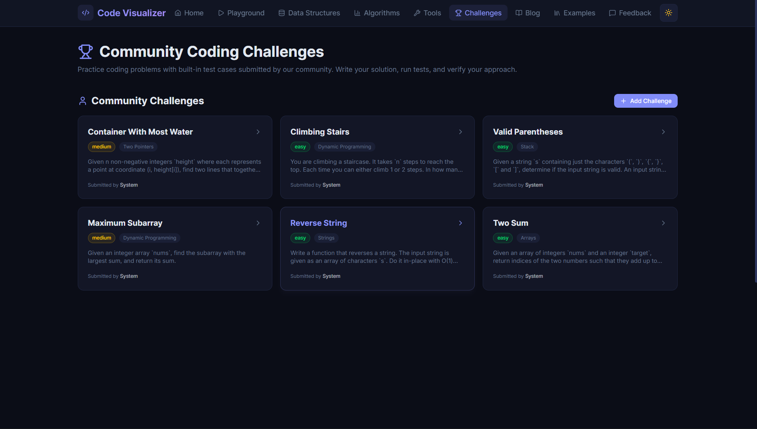The height and width of the screenshot is (429, 757).
Task: Click the Arrays tag
Action: pos(528,238)
